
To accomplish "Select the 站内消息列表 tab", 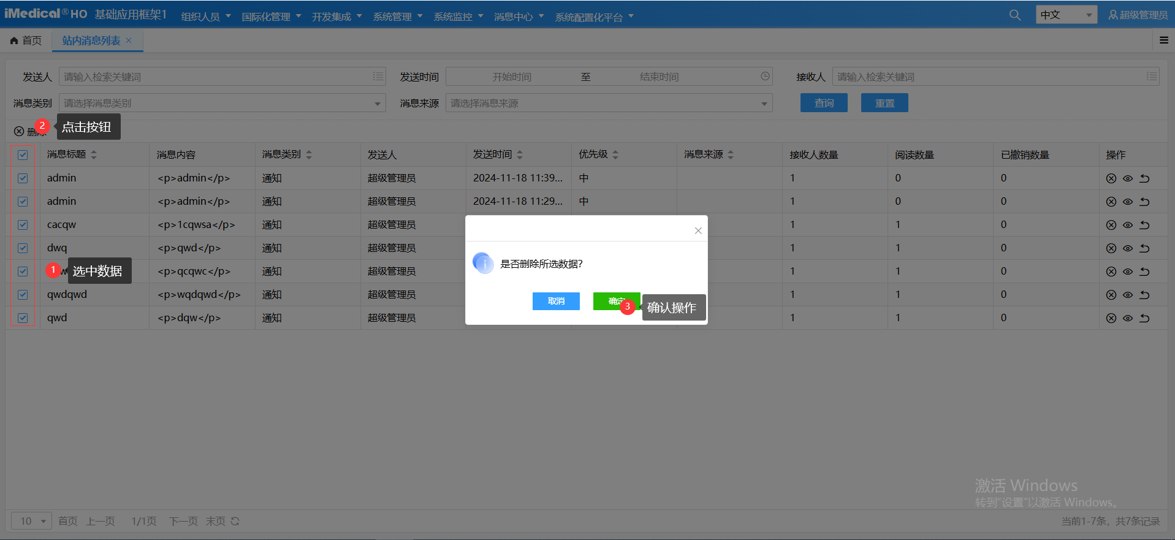I will click(x=91, y=40).
